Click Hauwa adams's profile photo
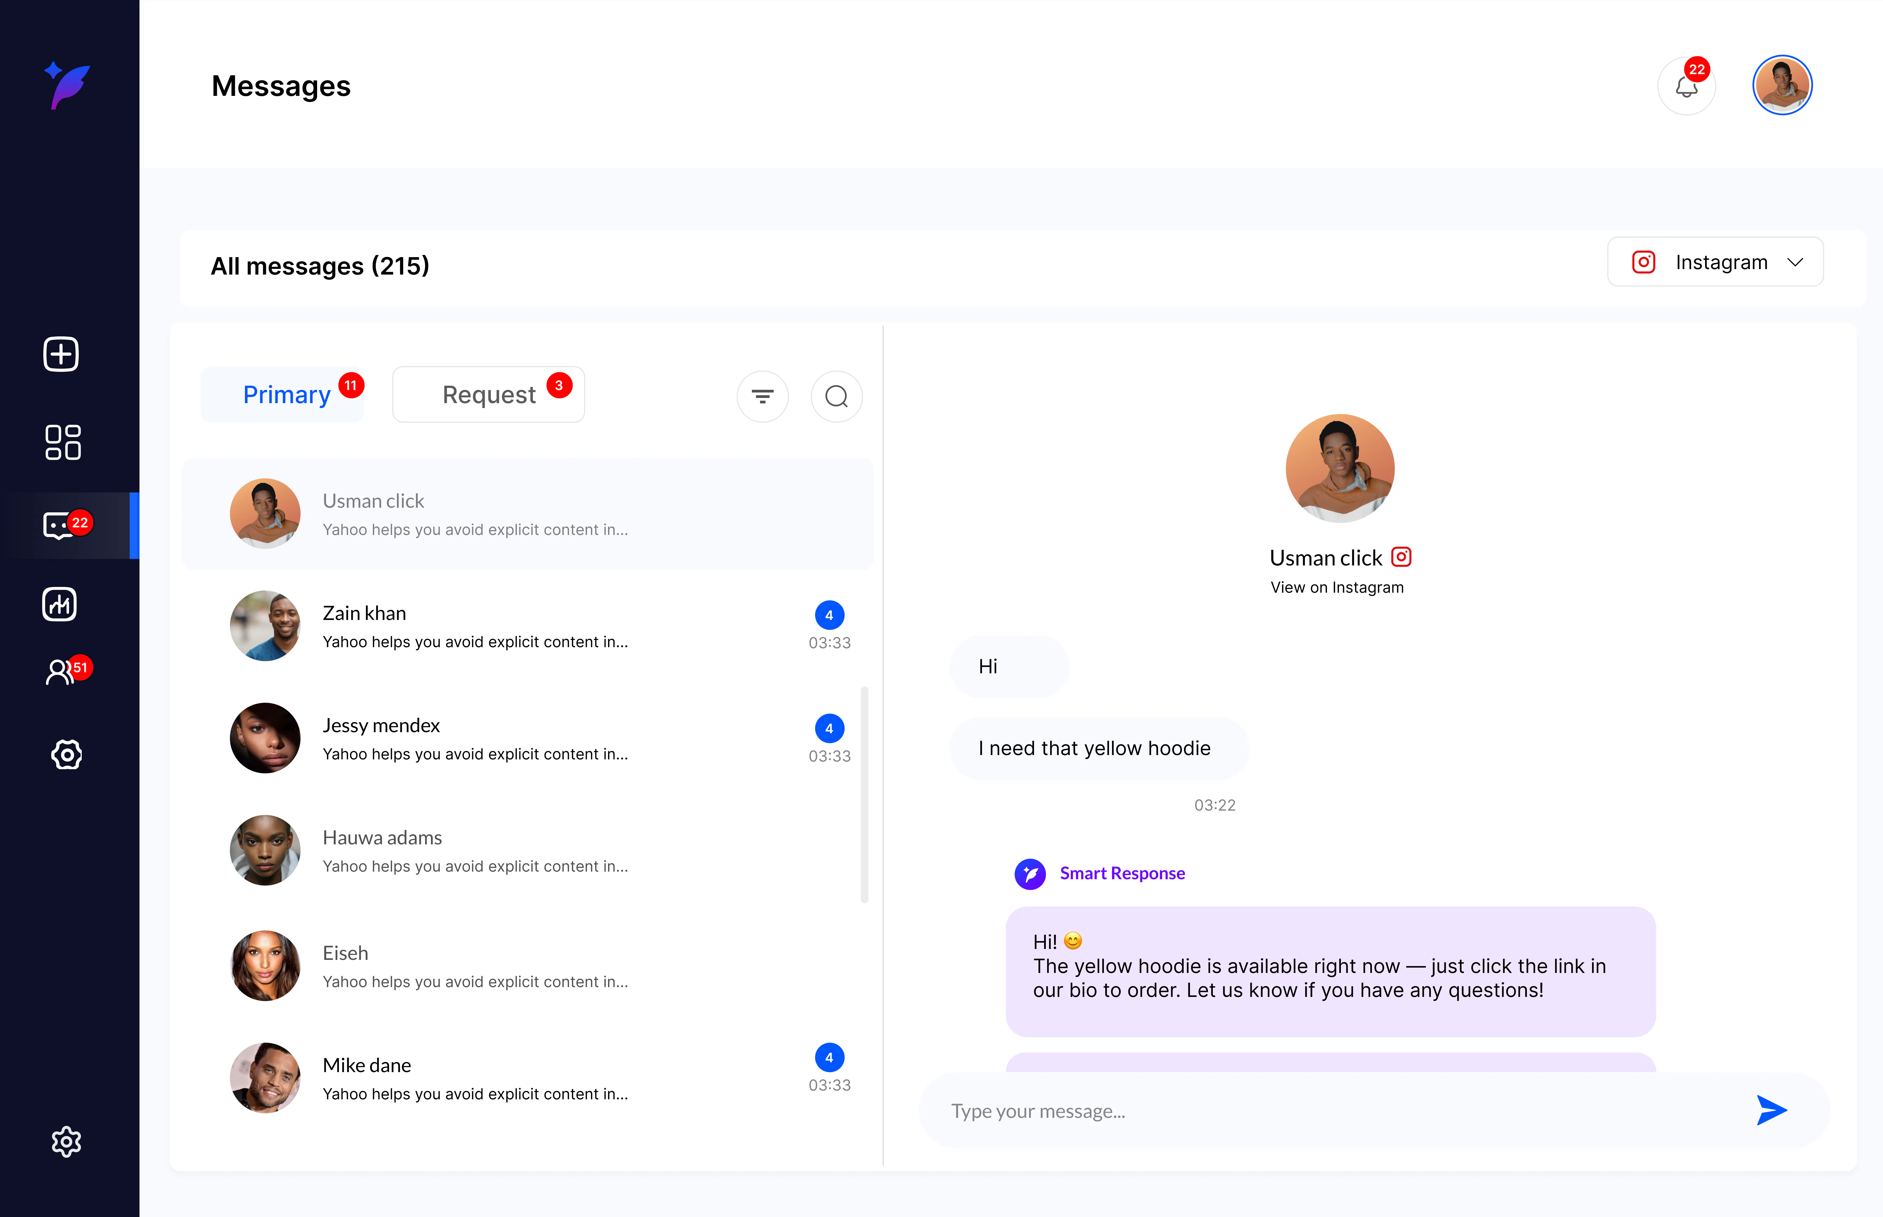The image size is (1883, 1217). pos(265,850)
